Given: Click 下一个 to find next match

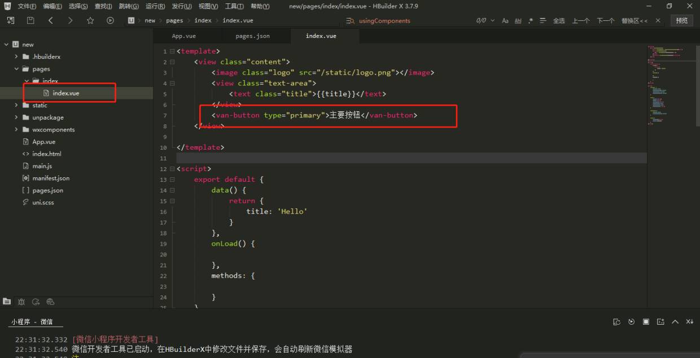Looking at the screenshot, I should [605, 20].
